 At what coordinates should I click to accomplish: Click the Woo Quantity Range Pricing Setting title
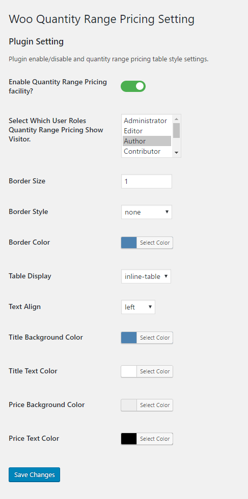click(101, 19)
